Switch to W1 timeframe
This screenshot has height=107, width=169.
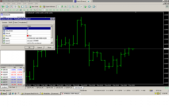pos(64,10)
